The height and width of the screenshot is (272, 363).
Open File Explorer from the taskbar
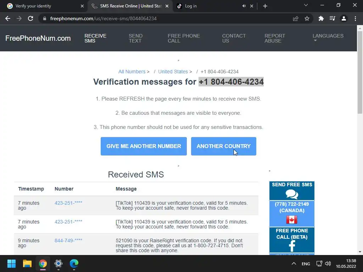tap(27, 263)
